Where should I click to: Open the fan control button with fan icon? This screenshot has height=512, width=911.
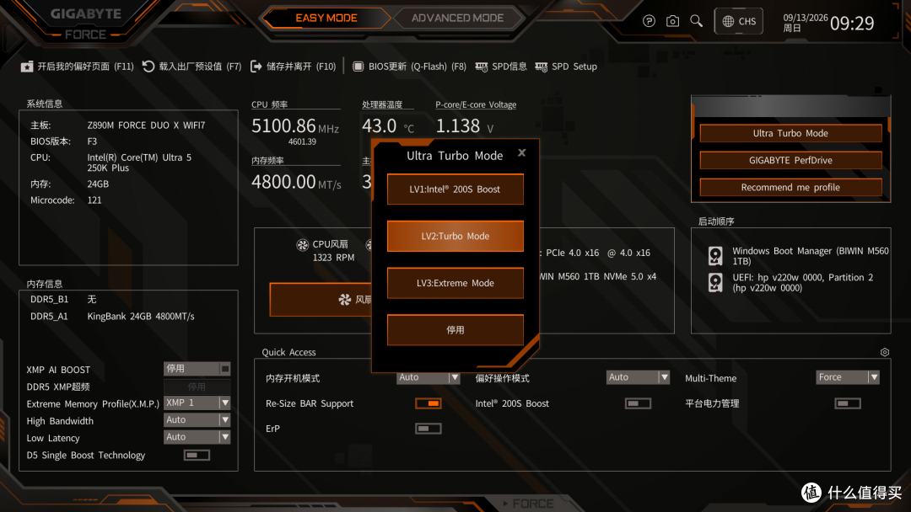click(321, 299)
